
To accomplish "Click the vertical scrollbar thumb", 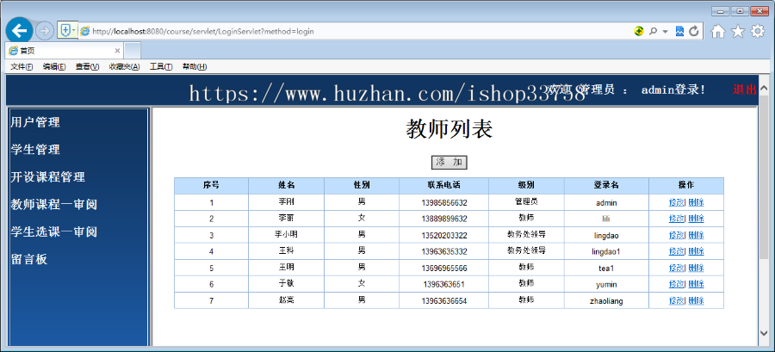I will click(764, 178).
